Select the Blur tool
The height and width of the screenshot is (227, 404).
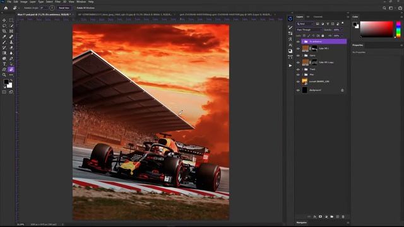click(11, 53)
